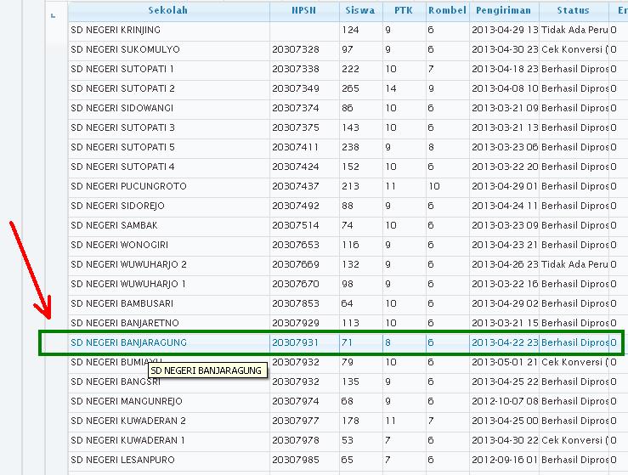Select Siswa value 178
The width and height of the screenshot is (628, 475).
[x=350, y=421]
